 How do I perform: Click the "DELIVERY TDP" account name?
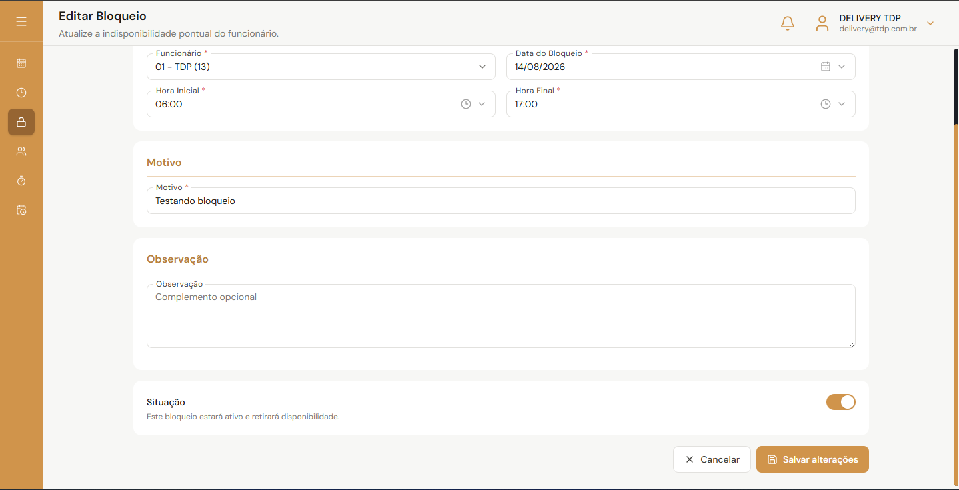coord(870,18)
